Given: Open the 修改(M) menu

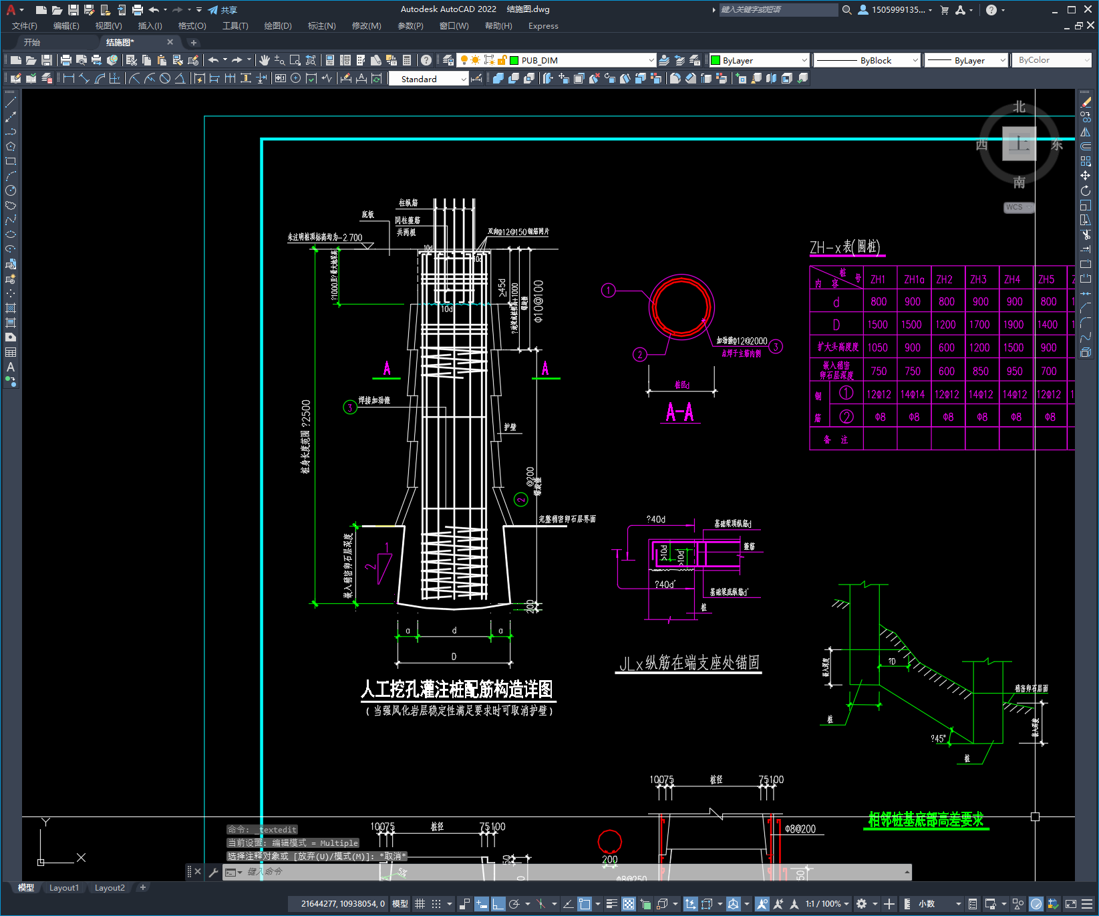Looking at the screenshot, I should coord(366,26).
